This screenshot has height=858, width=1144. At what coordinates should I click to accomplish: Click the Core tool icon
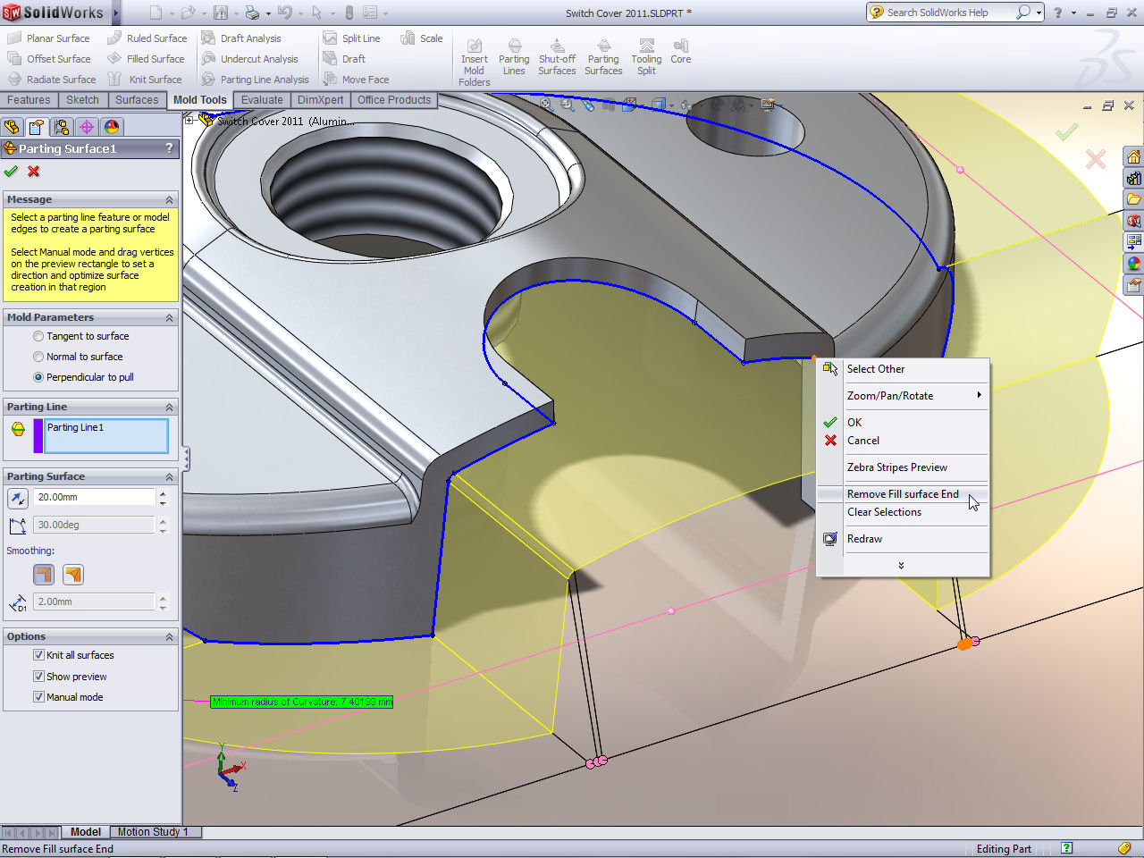point(680,46)
